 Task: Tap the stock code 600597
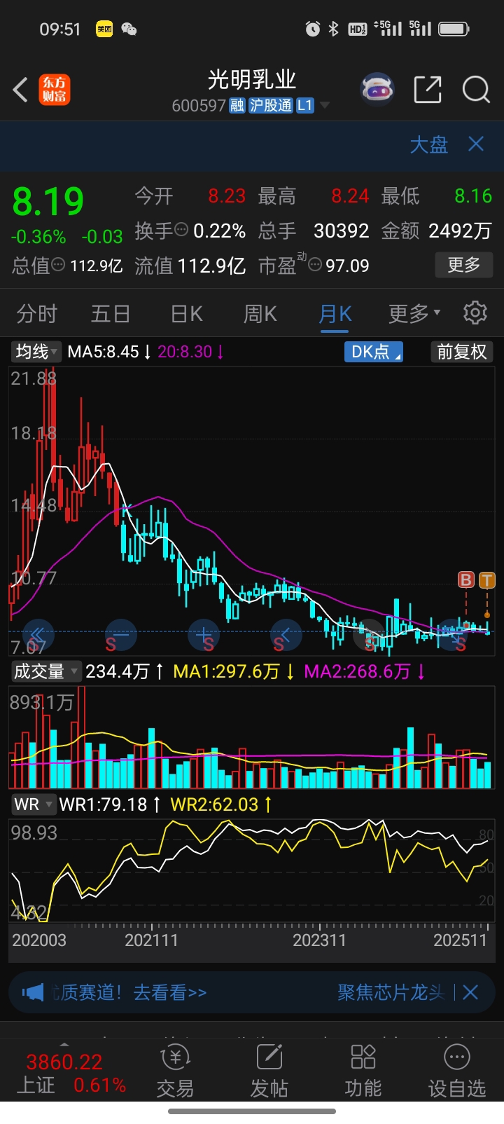pyautogui.click(x=199, y=106)
